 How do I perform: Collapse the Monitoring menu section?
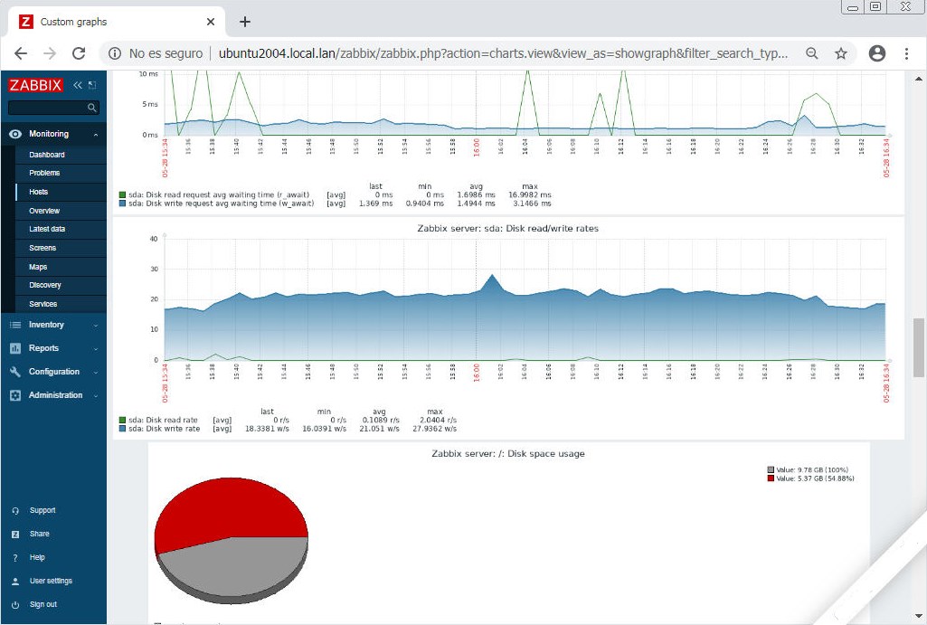click(x=96, y=135)
